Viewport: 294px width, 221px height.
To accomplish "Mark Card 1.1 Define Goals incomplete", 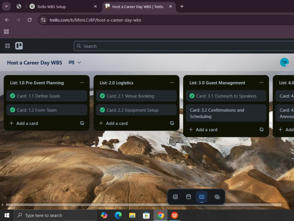I will tap(13, 96).
